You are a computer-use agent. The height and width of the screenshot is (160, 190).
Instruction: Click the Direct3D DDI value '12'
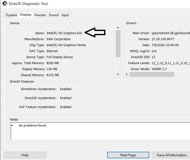pyautogui.click(x=153, y=57)
